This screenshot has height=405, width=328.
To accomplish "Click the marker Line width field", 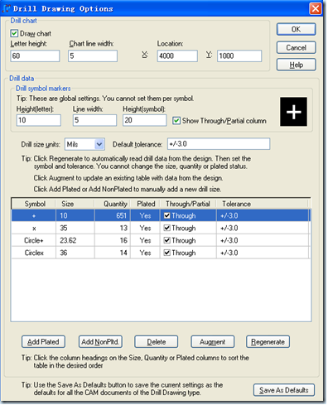I will point(94,120).
